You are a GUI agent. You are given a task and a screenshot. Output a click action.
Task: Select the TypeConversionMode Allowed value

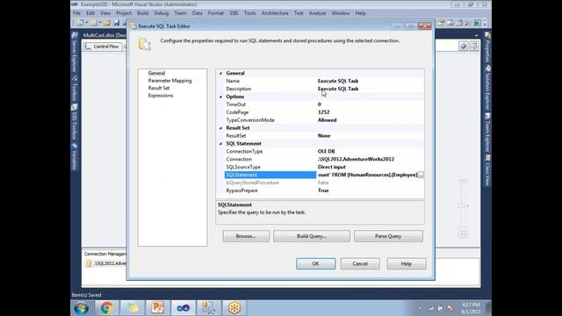click(x=328, y=120)
